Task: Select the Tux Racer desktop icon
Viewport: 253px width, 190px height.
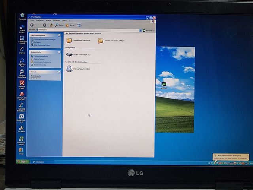Action: 21,129
